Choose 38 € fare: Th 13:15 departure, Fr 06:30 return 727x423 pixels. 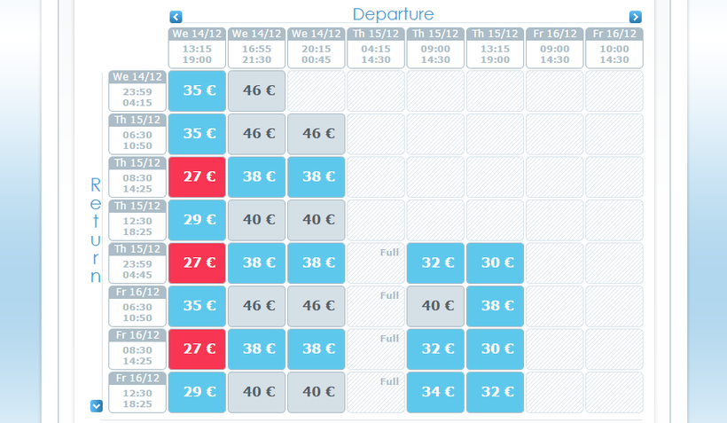495,306
